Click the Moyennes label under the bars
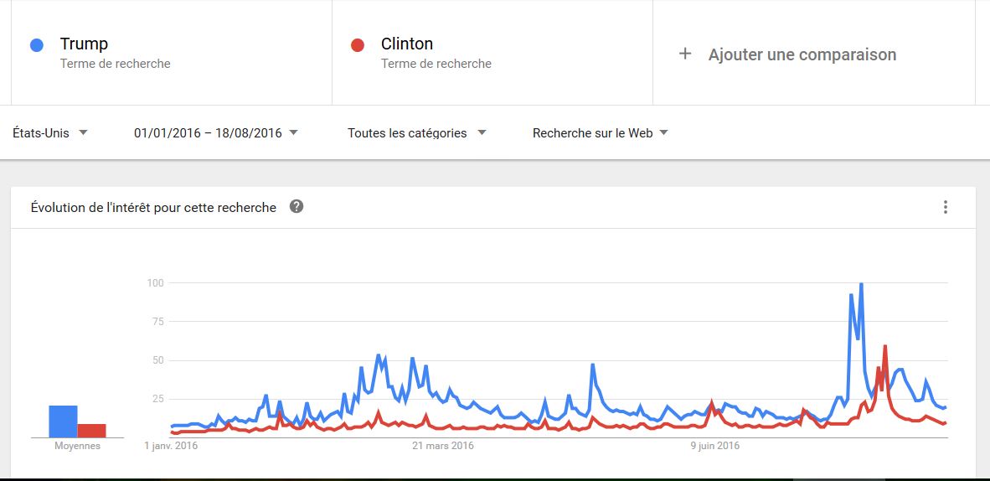Image resolution: width=990 pixels, height=481 pixels. 77,446
